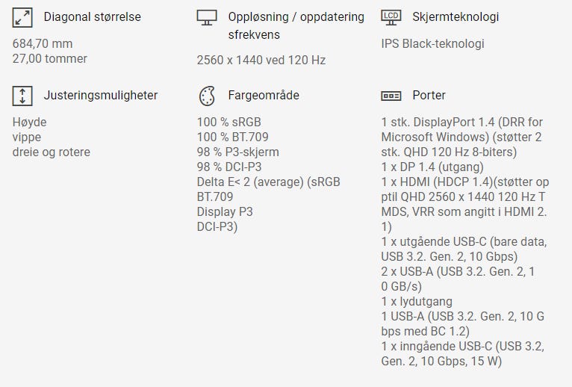Click the dreie og rotere text

pos(52,152)
